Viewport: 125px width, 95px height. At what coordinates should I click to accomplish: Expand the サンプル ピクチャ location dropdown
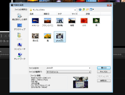pos(75,10)
